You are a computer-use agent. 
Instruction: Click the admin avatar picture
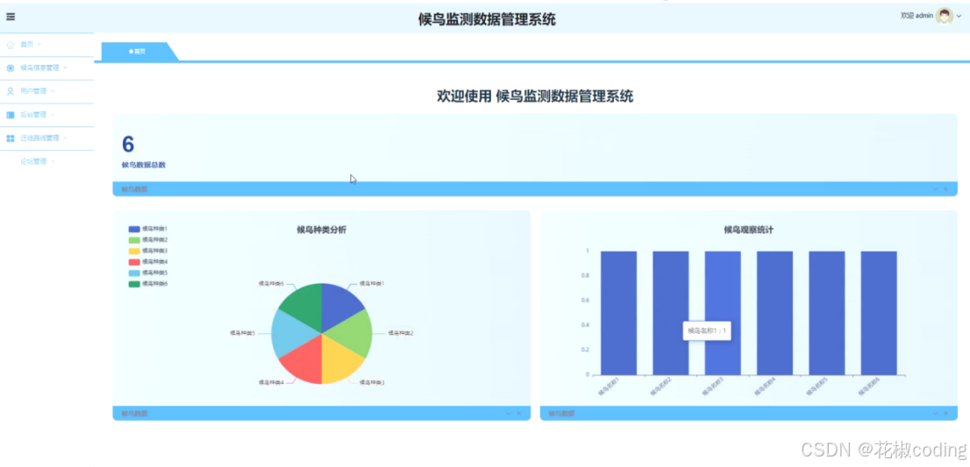[x=944, y=16]
